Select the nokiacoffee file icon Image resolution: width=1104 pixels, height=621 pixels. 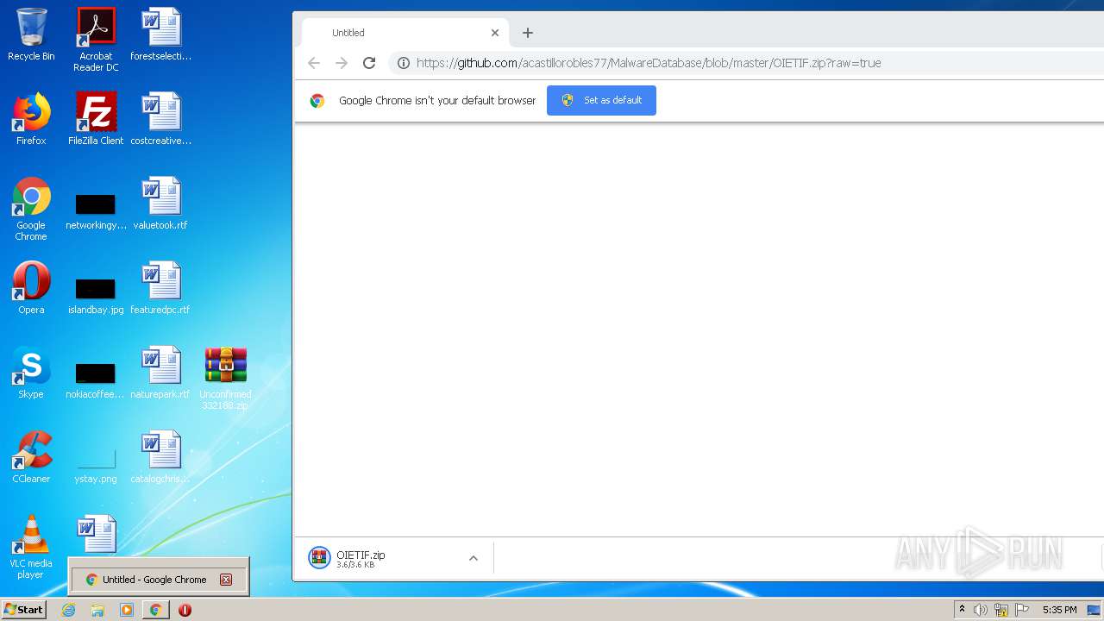coord(96,380)
